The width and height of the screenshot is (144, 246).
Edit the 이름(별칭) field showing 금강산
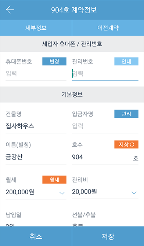36,157
